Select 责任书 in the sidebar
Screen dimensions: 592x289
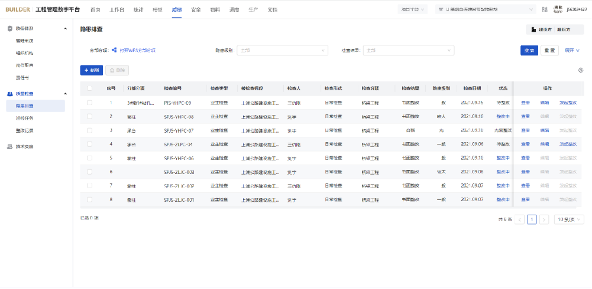coord(21,78)
